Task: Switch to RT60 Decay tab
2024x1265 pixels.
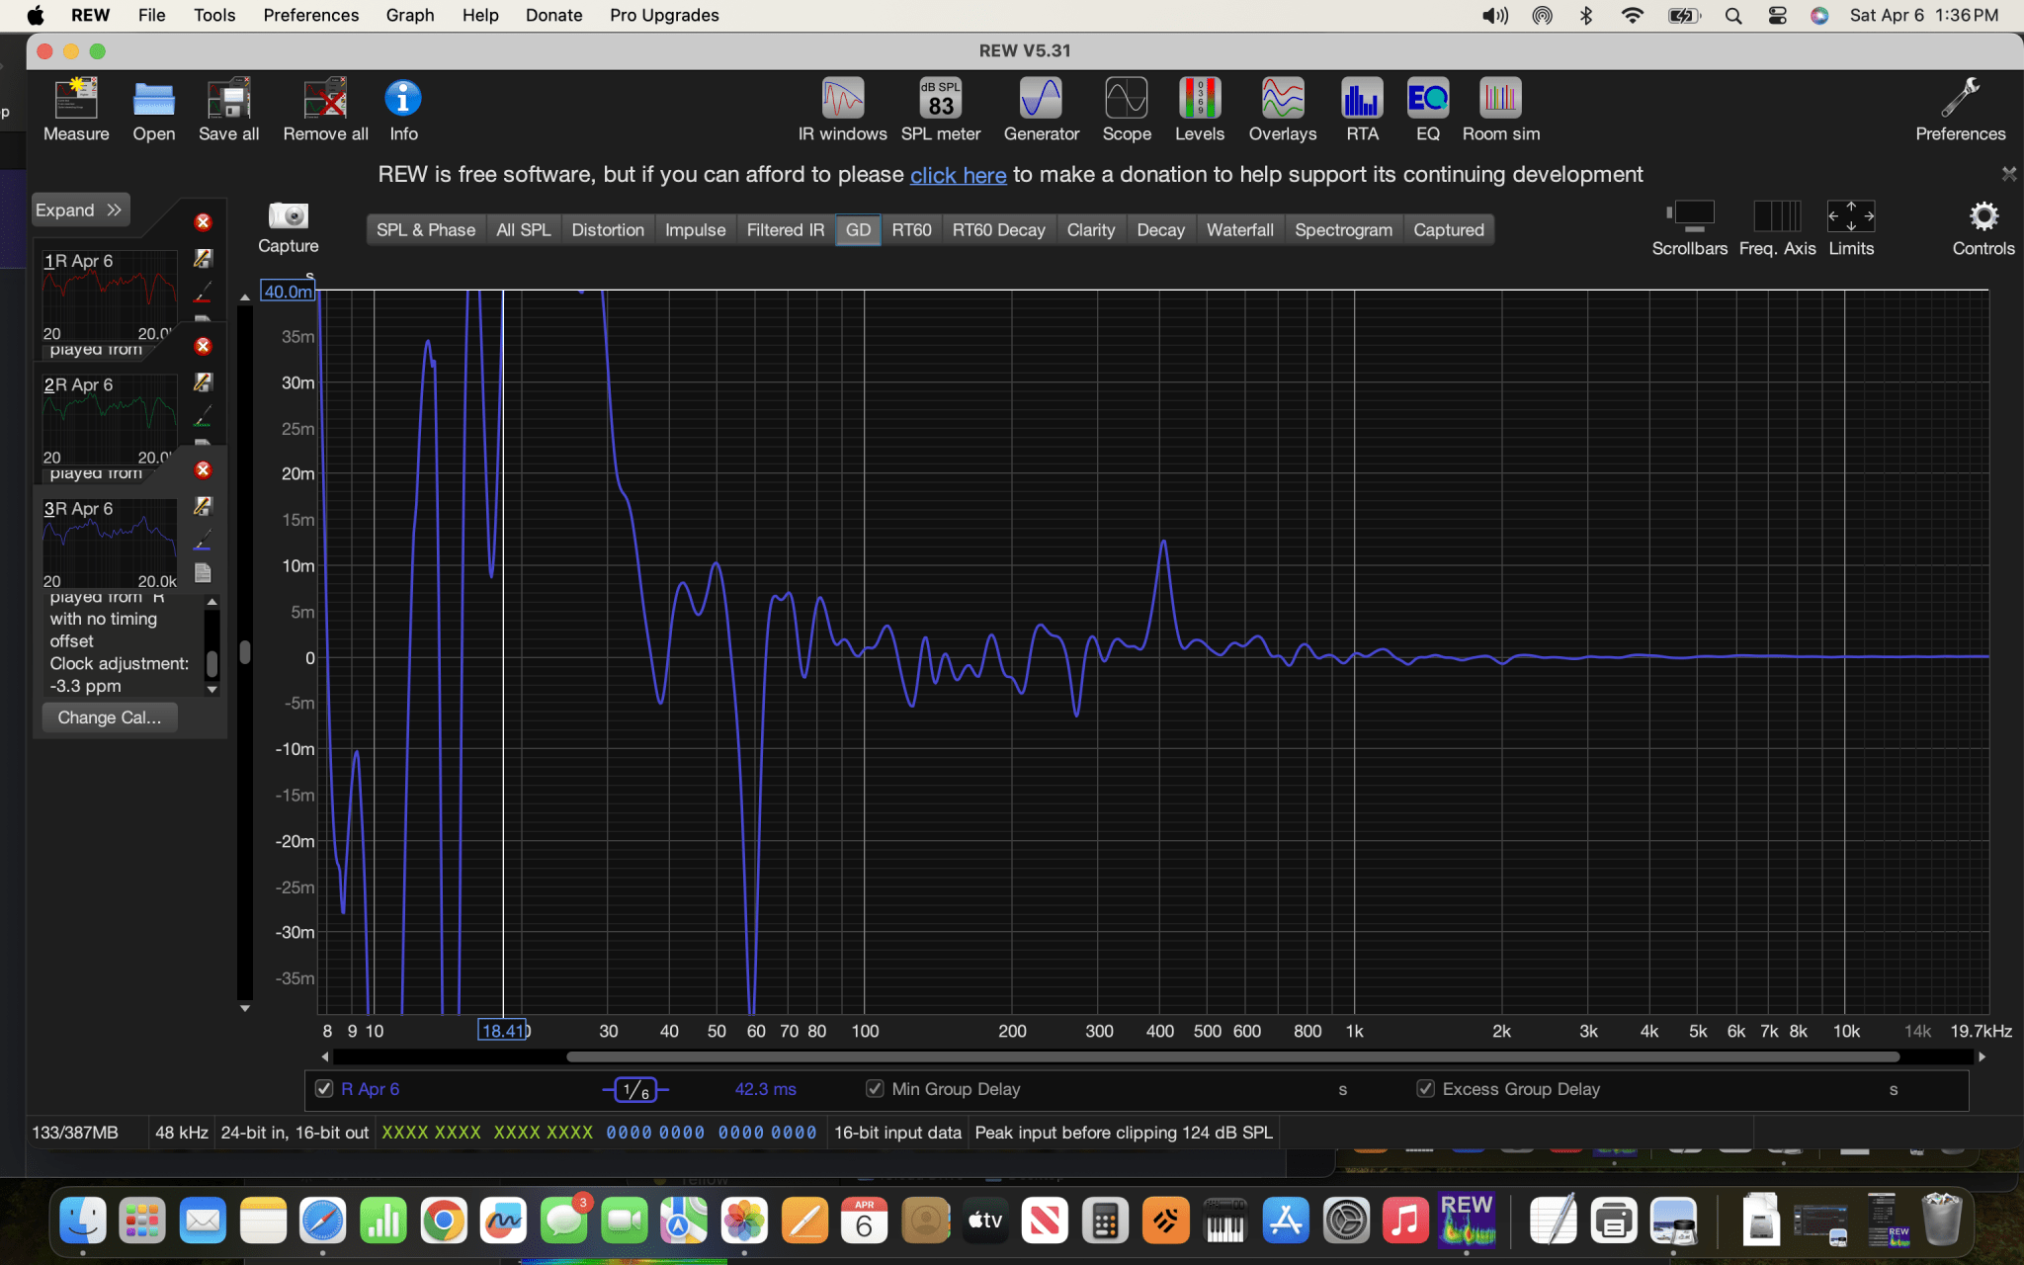Action: click(x=999, y=229)
